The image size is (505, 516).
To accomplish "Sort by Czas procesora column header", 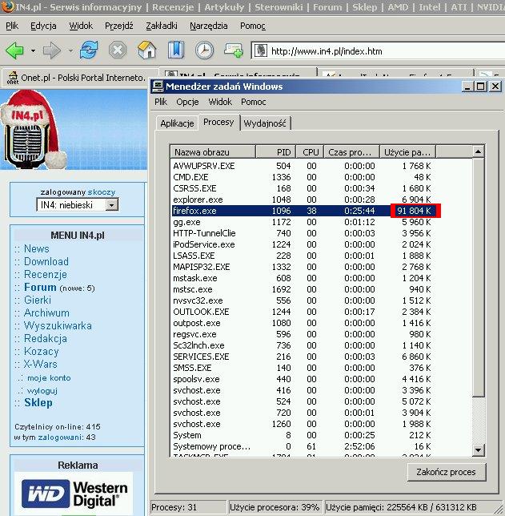I will [351, 152].
